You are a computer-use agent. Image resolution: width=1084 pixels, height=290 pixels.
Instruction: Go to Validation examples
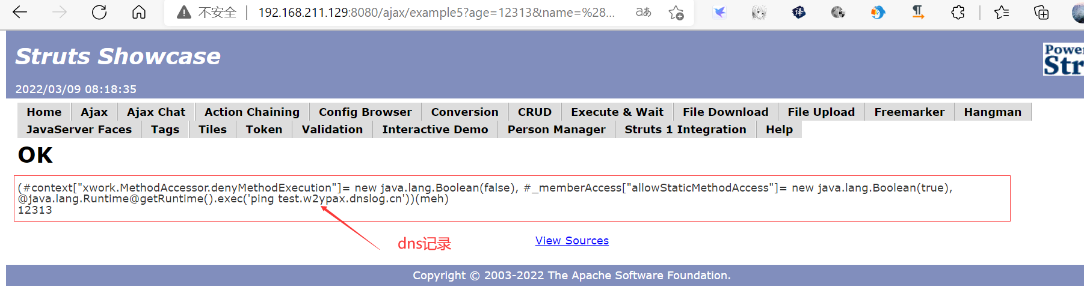(332, 129)
